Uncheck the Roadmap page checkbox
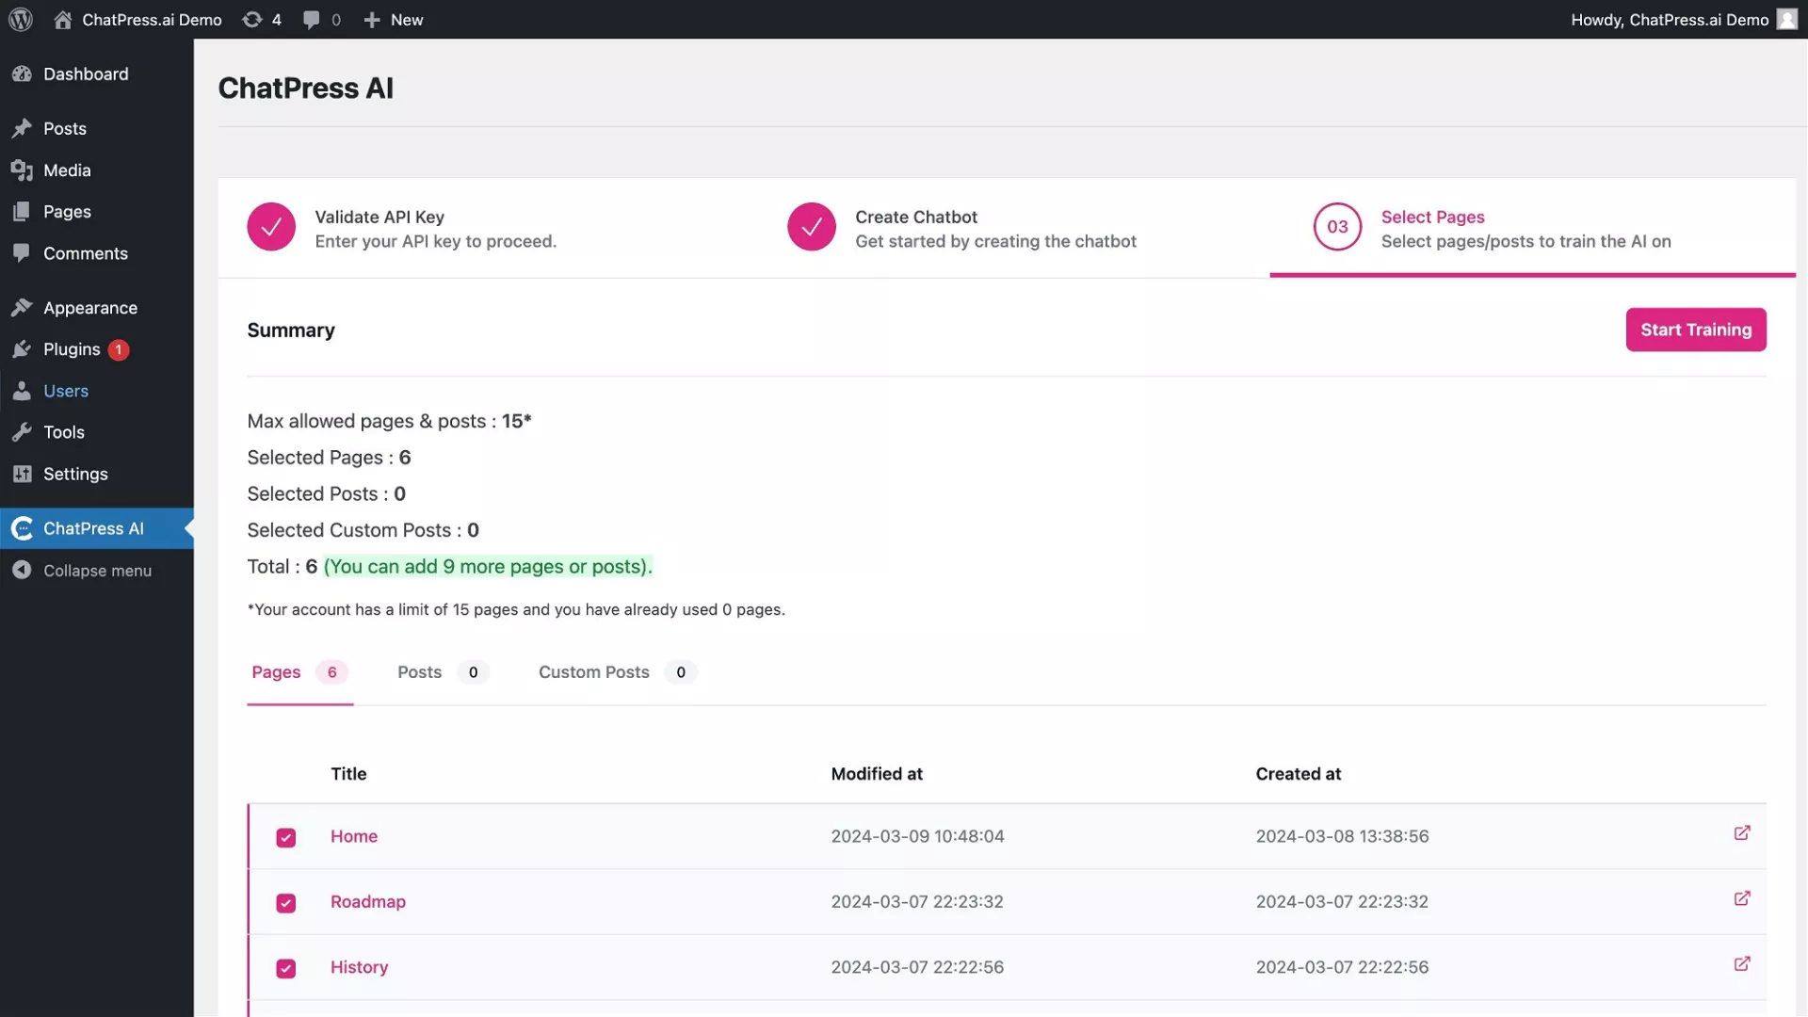1808x1017 pixels. point(285,903)
